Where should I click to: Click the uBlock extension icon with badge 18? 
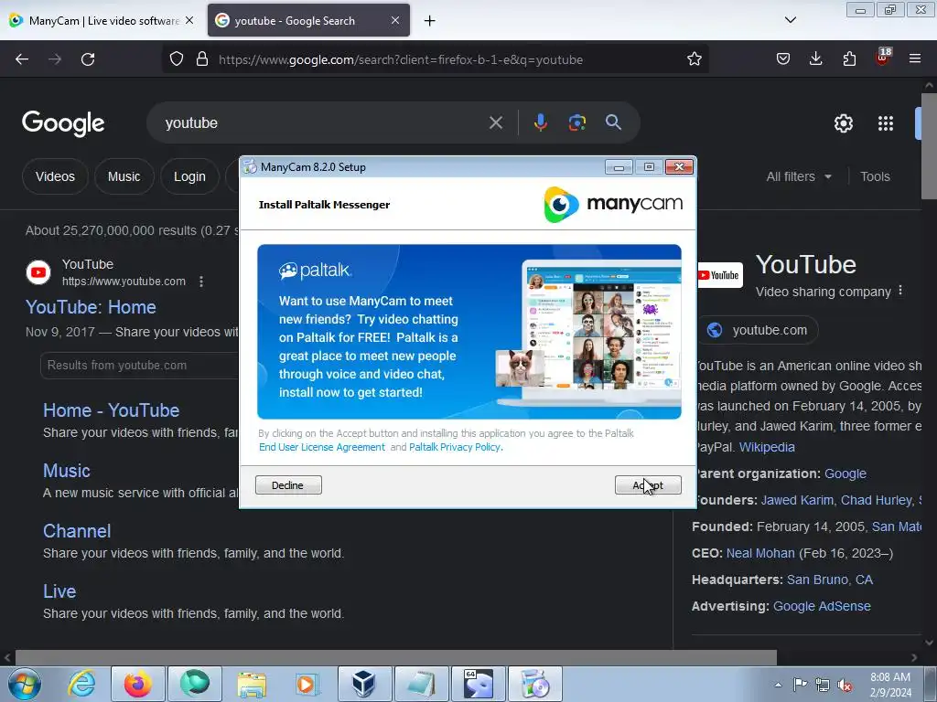(x=883, y=58)
